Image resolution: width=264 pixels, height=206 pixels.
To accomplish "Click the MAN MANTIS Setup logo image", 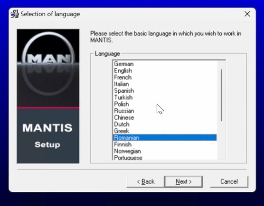I will 48,96.
